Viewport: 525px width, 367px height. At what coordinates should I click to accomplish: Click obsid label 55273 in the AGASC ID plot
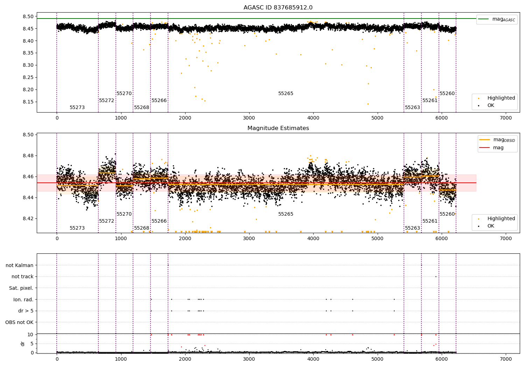(77, 108)
